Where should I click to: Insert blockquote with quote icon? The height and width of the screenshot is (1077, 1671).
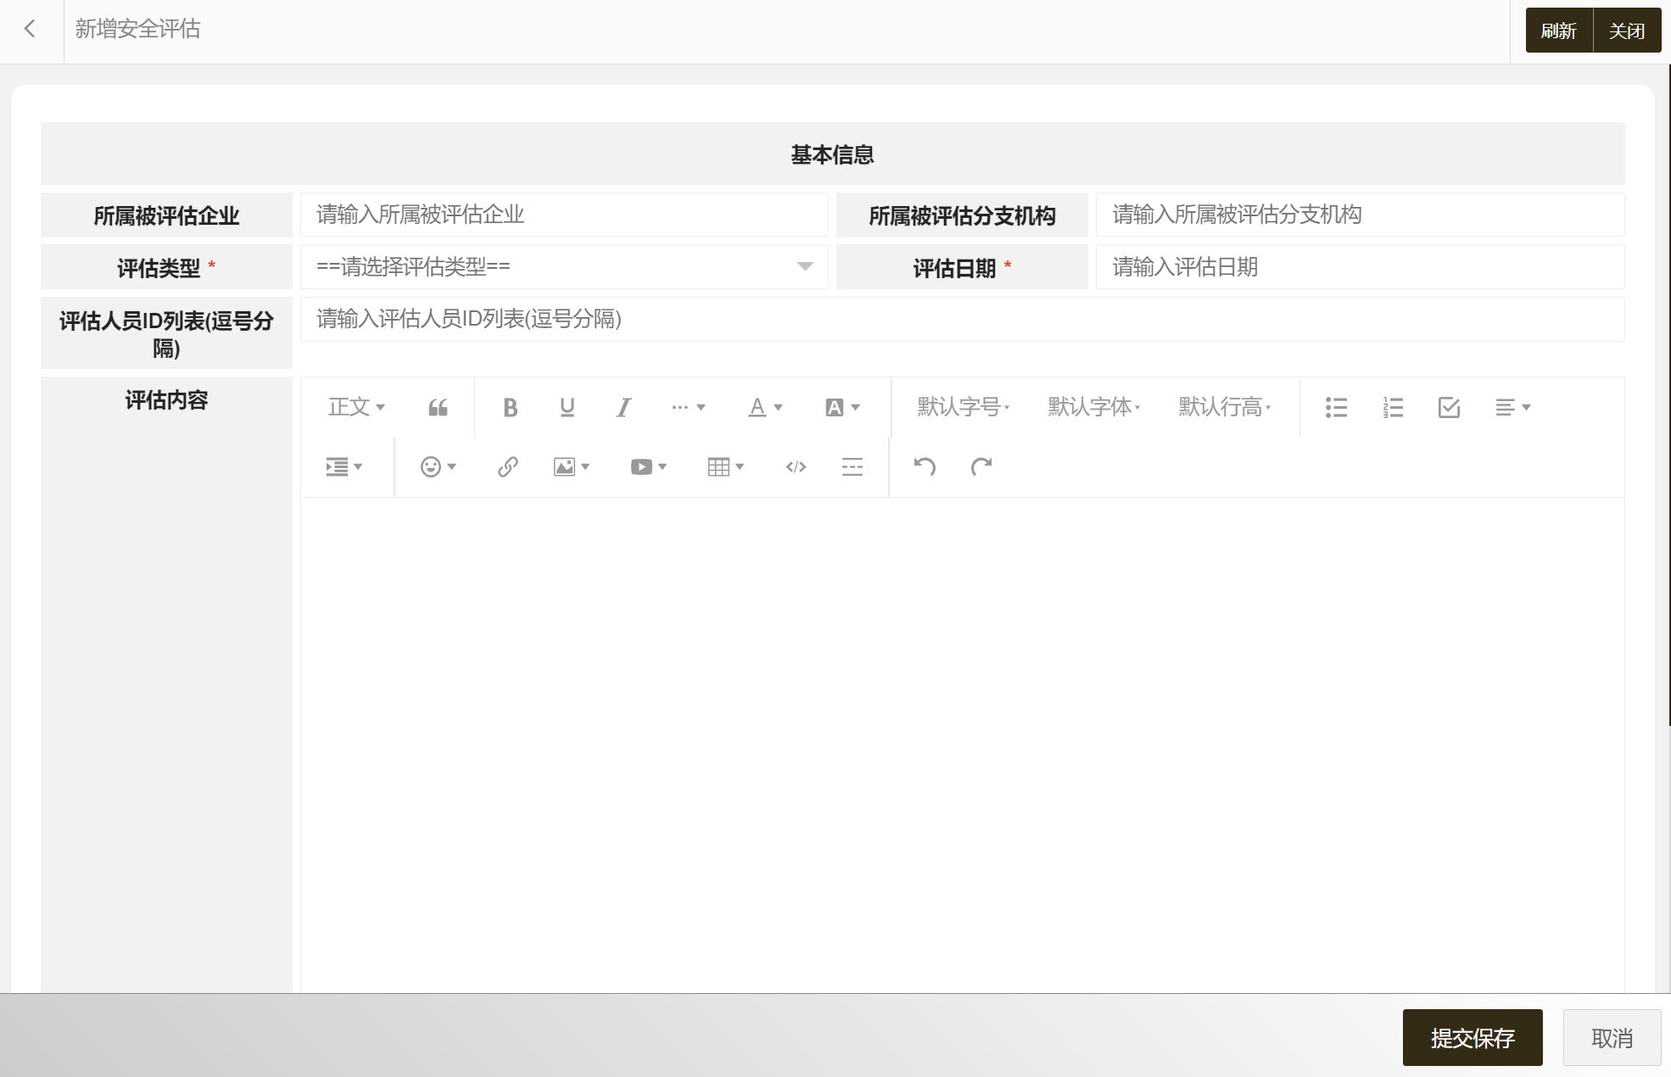(x=438, y=408)
